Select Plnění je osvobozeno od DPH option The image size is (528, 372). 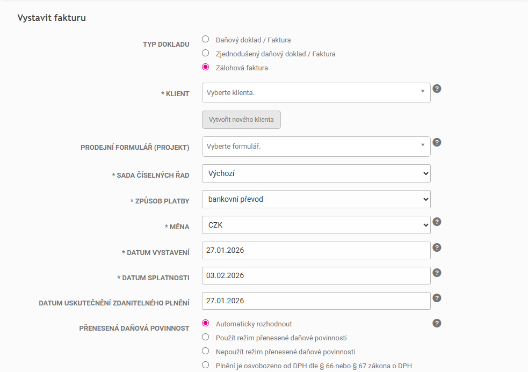pyautogui.click(x=205, y=365)
